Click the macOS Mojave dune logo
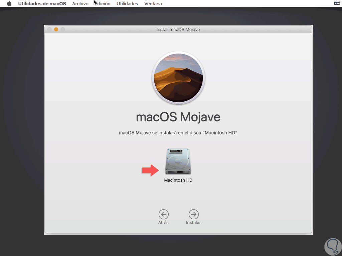 coord(178,78)
